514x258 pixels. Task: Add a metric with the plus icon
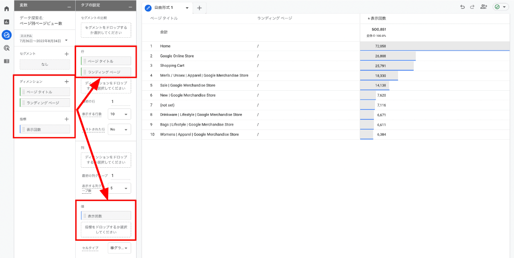[x=66, y=119]
